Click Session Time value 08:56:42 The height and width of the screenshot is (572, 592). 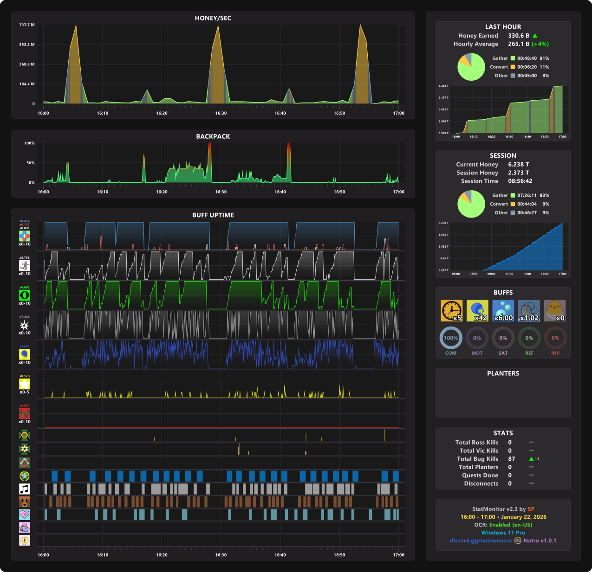click(520, 181)
